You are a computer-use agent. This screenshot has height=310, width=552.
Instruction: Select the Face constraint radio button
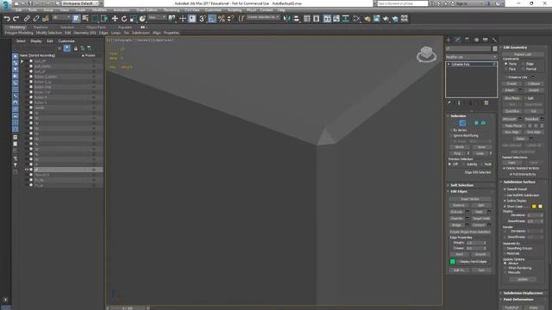[x=506, y=69]
